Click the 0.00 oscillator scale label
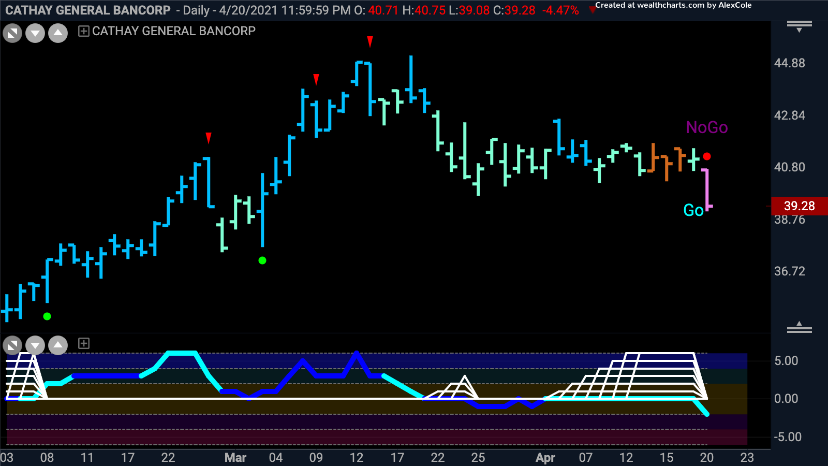This screenshot has width=828, height=466. click(x=786, y=399)
